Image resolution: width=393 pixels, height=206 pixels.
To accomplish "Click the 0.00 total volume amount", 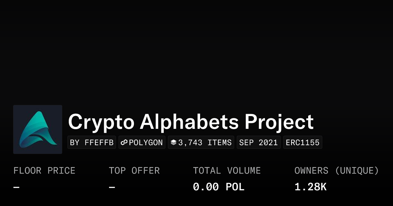I will point(206,187).
